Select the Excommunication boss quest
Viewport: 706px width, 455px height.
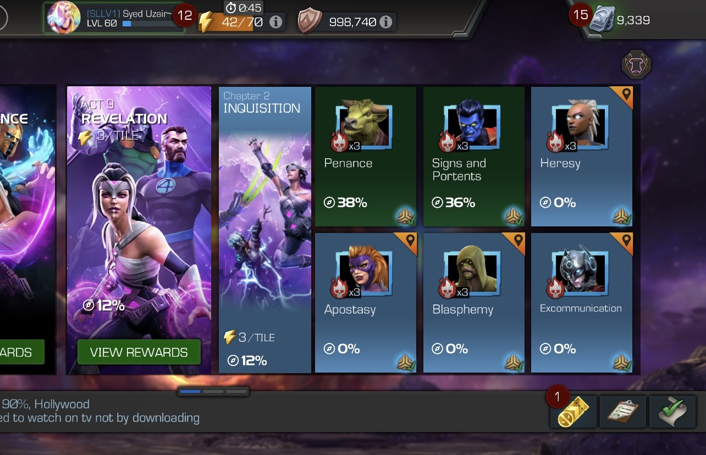pyautogui.click(x=582, y=303)
